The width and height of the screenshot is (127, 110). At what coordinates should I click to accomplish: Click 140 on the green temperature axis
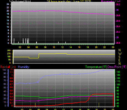coord(118,72)
